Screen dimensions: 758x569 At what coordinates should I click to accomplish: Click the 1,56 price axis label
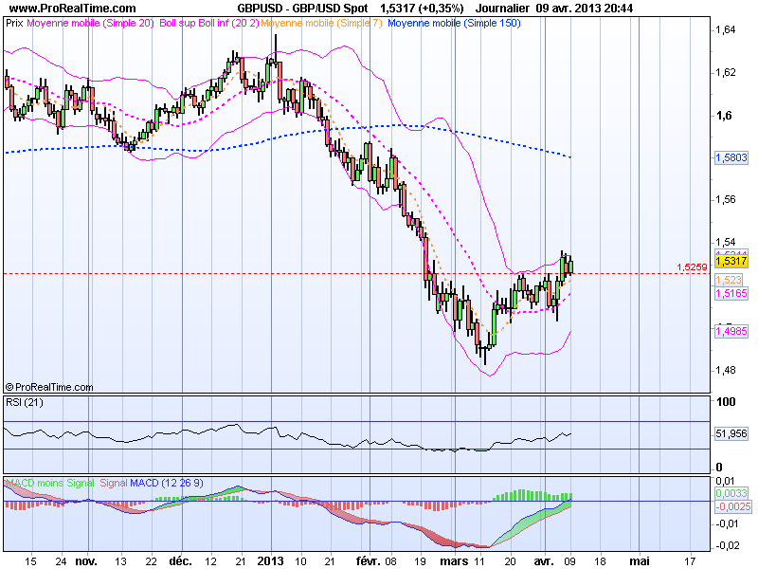(725, 199)
